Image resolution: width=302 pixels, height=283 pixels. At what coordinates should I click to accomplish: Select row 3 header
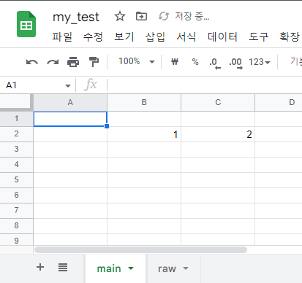(16, 150)
